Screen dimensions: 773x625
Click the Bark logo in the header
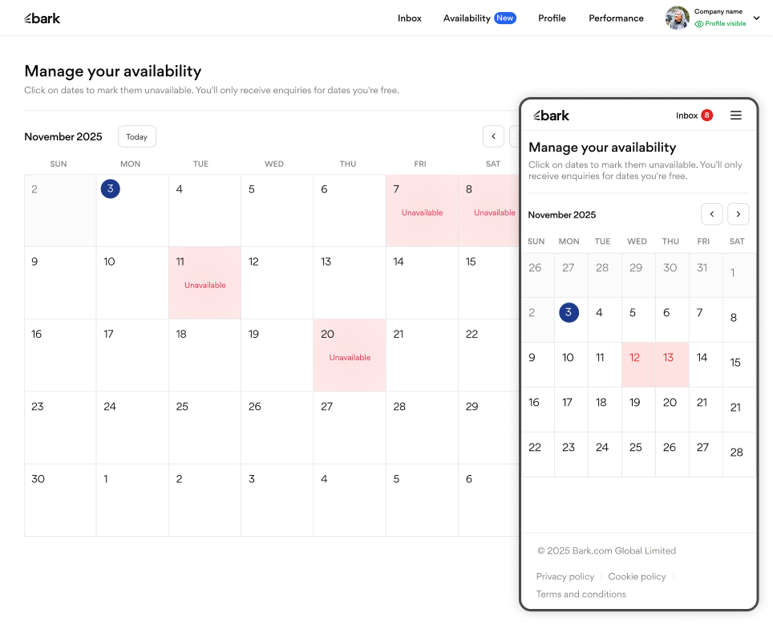42,18
